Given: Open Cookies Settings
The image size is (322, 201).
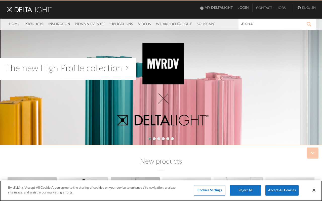Looking at the screenshot, I should pyautogui.click(x=210, y=190).
